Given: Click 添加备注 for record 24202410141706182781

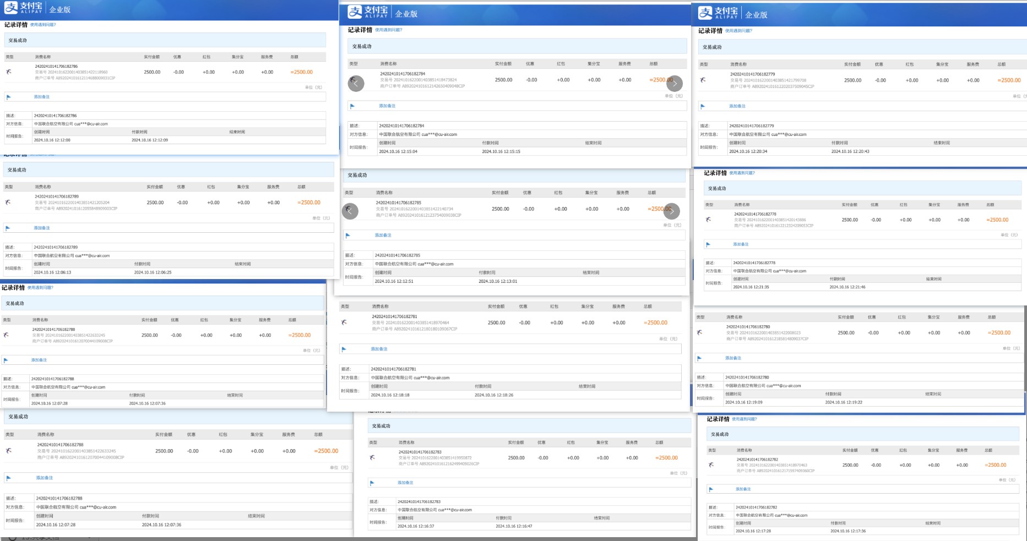Looking at the screenshot, I should (x=379, y=349).
